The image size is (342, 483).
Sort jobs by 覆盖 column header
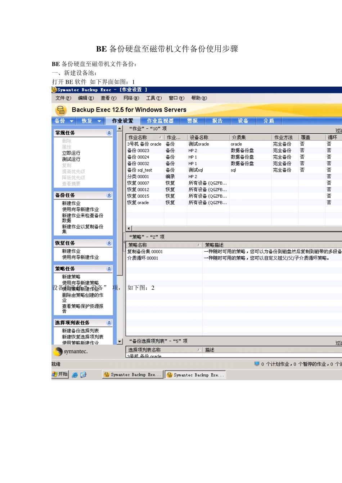coord(312,137)
